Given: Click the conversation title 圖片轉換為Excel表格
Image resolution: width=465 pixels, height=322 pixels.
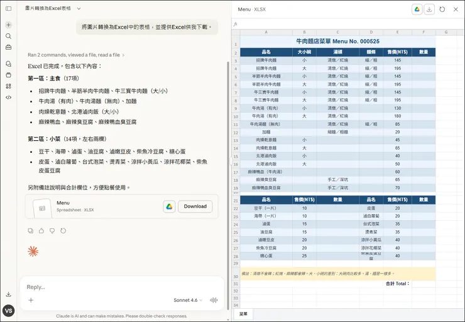Looking at the screenshot, I should pos(48,9).
